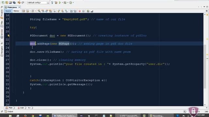The image size is (209, 117).
Task: Click the New Project toolbar icon
Action: tap(7, 3)
